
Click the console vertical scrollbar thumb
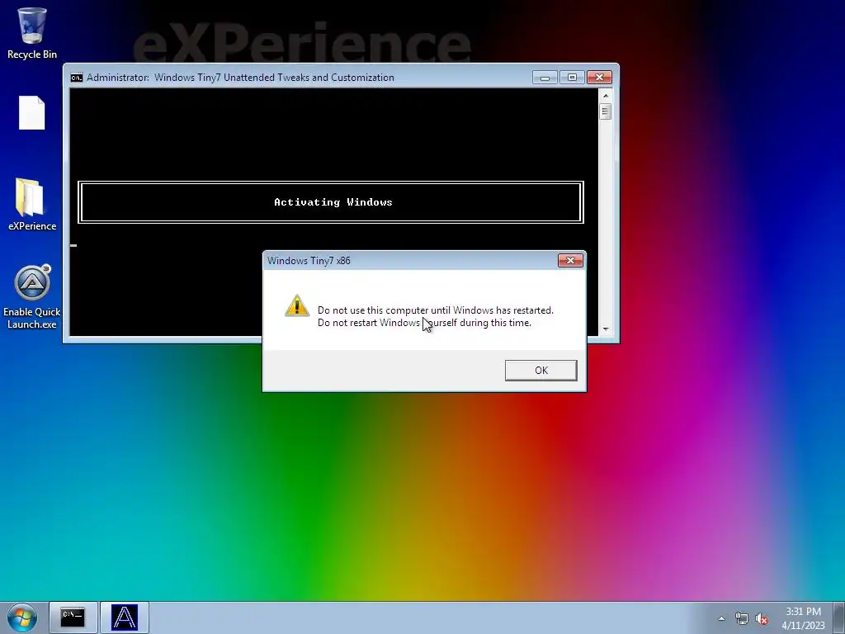coord(605,111)
